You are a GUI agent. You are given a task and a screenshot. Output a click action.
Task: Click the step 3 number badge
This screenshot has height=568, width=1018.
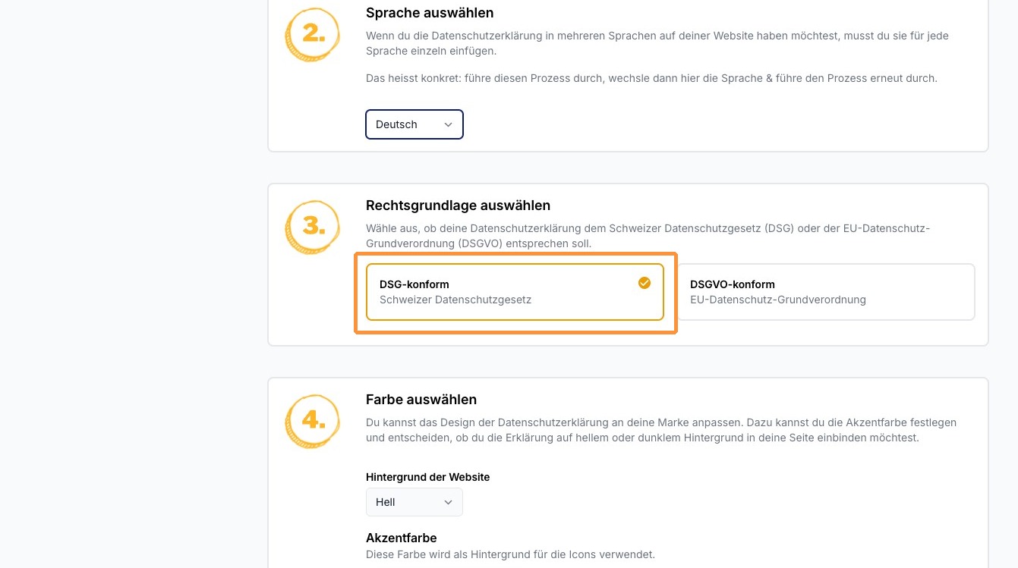click(x=312, y=227)
